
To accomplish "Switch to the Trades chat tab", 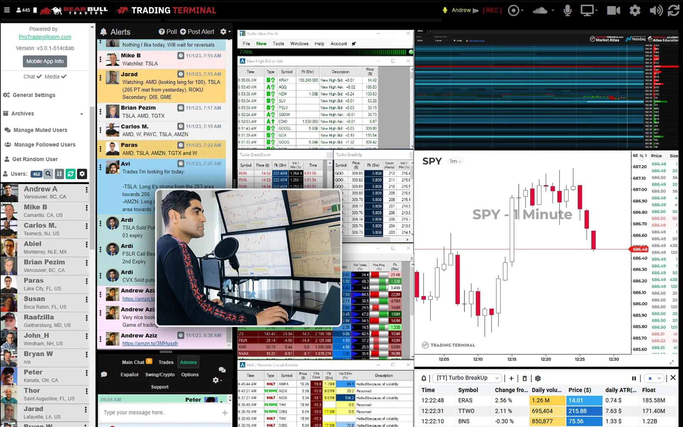I will tap(166, 362).
